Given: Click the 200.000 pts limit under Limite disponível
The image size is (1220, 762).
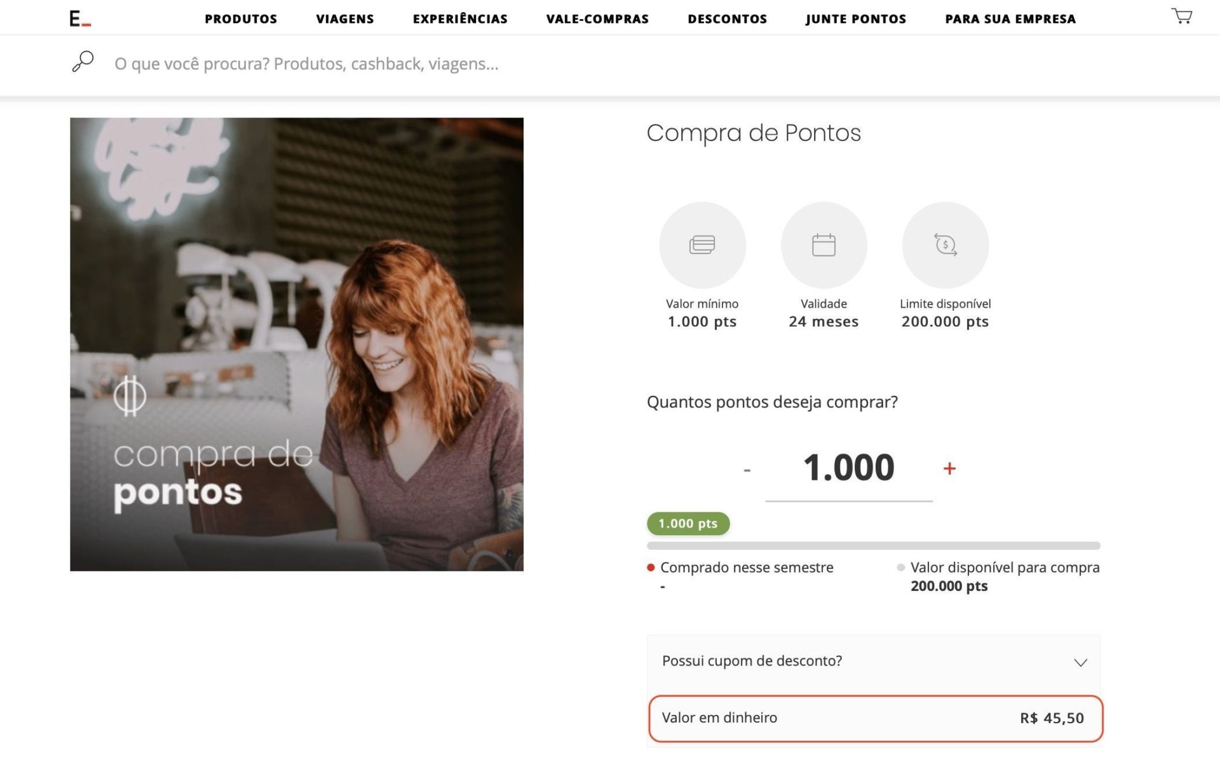Looking at the screenshot, I should pos(945,322).
